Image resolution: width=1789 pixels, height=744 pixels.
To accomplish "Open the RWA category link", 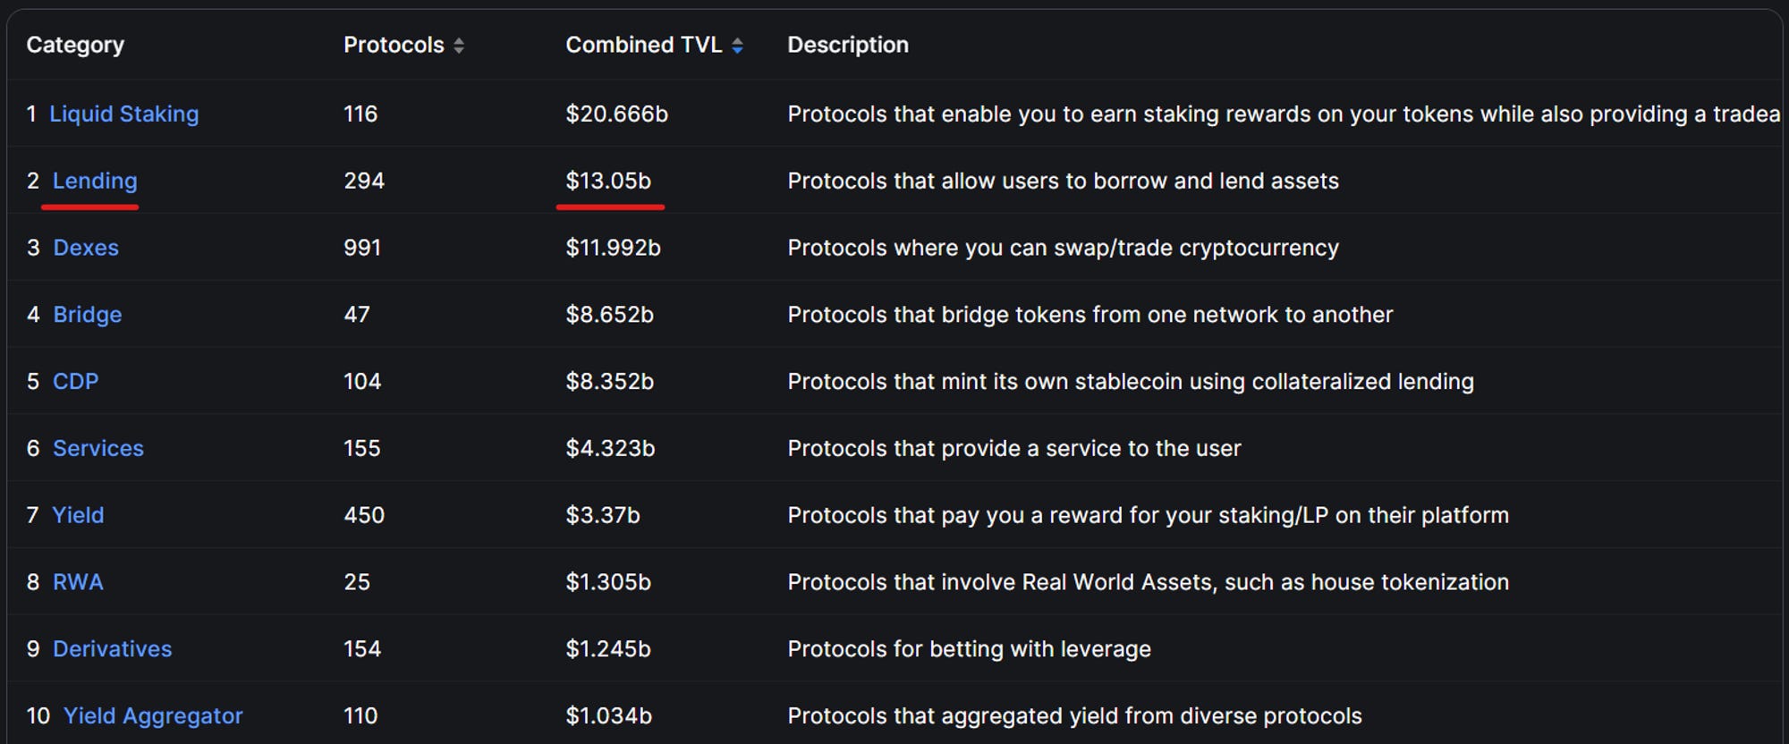I will coord(78,582).
